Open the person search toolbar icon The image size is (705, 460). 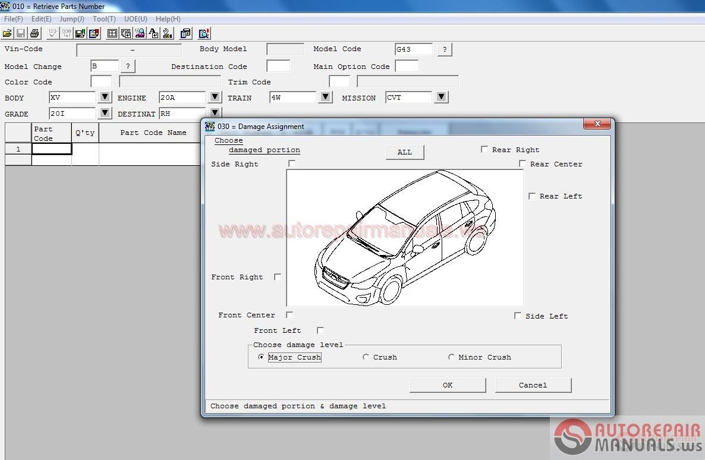(x=140, y=33)
